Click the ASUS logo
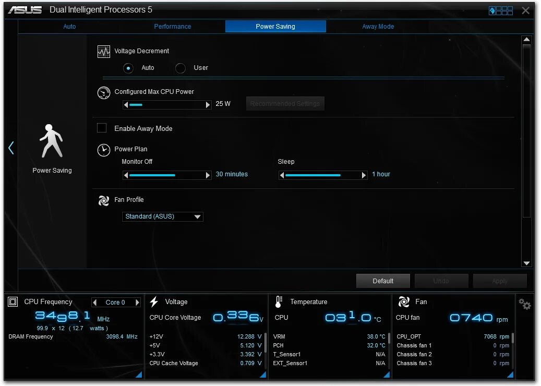Screen dimensions: 541x386 pos(25,10)
